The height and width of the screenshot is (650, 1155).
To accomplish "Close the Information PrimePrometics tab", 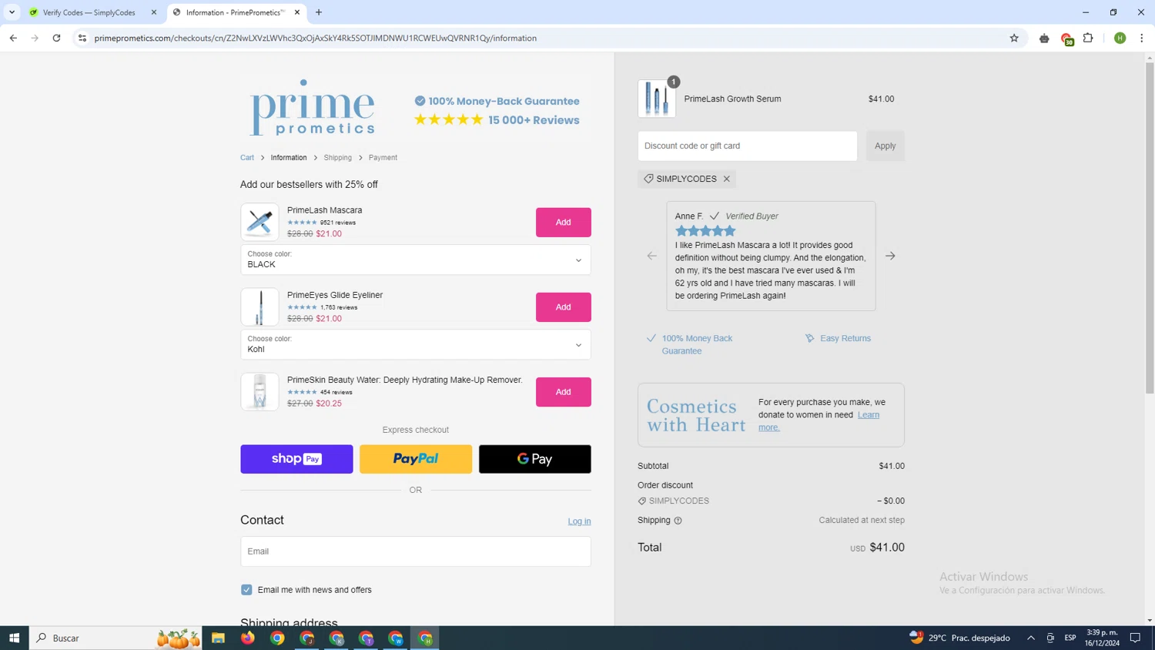I will (x=297, y=12).
